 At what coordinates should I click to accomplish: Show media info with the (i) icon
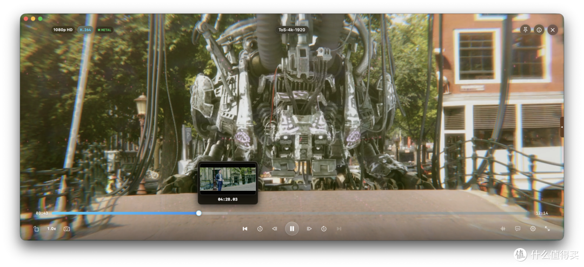(539, 30)
